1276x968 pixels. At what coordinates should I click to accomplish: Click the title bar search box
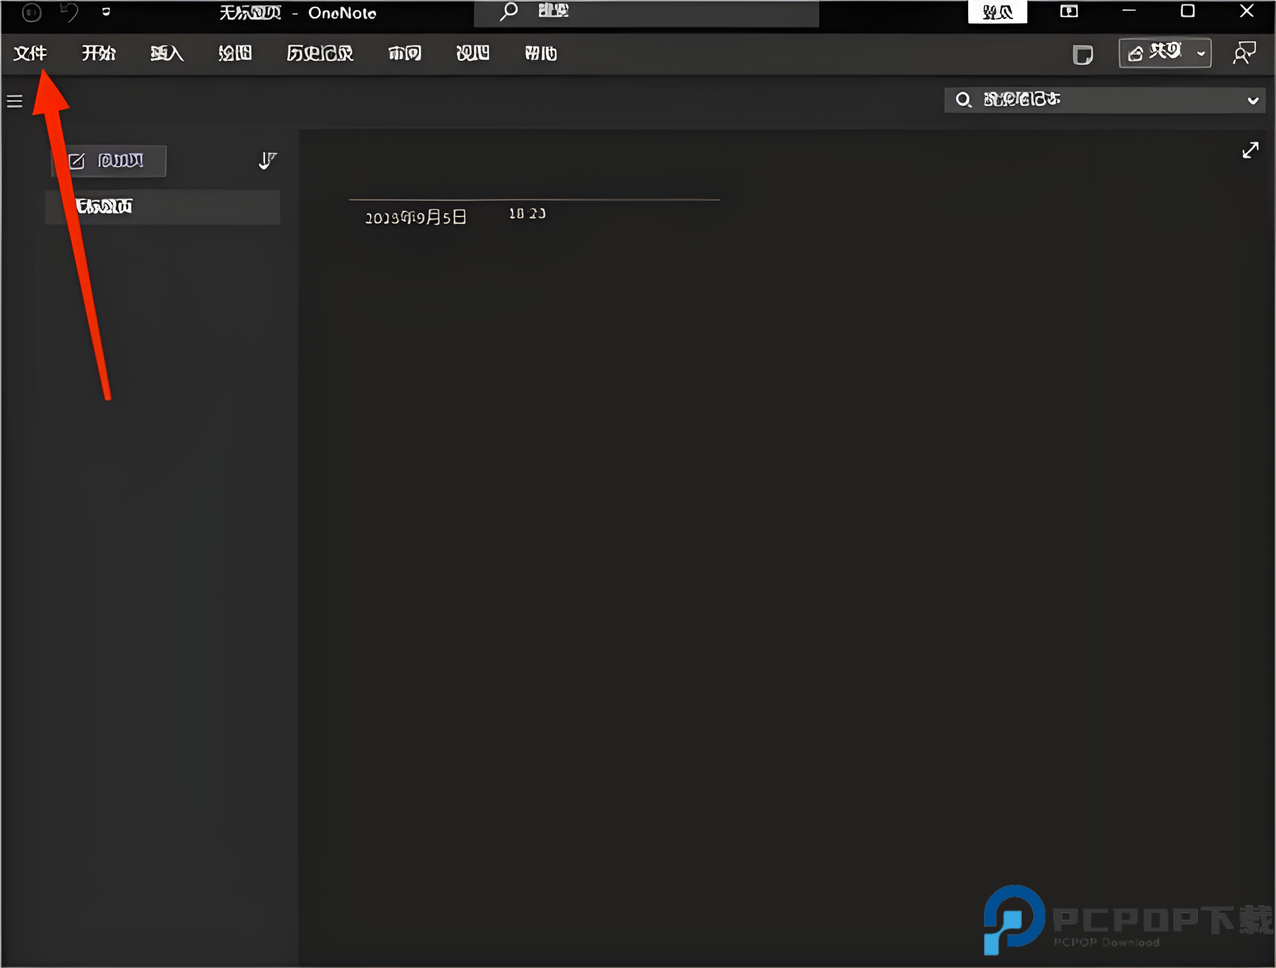coord(646,13)
